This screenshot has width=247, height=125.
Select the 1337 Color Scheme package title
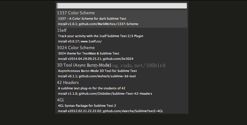[76, 13]
